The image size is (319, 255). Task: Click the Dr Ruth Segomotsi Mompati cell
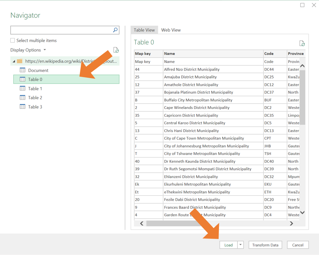(x=213, y=169)
